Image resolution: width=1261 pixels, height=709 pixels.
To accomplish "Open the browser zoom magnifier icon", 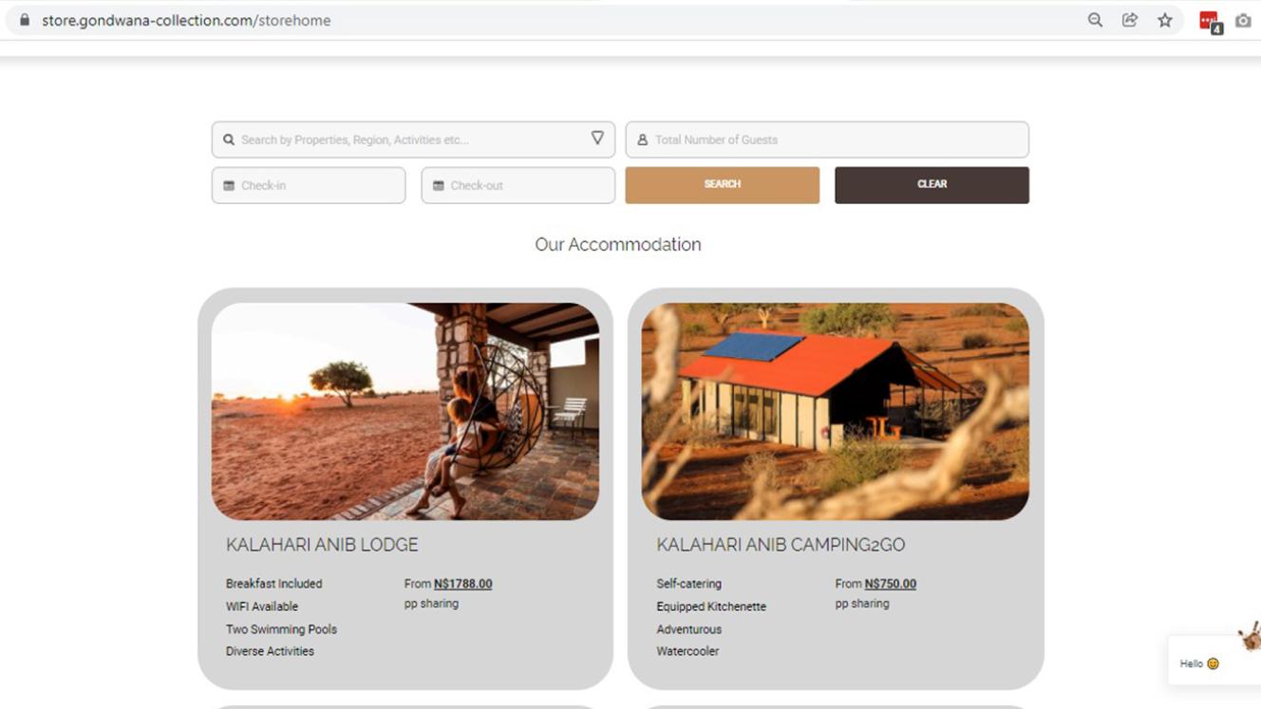I will point(1095,20).
